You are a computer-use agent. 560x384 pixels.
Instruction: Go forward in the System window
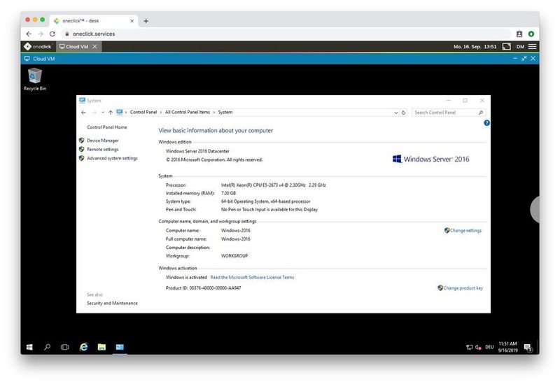tap(94, 113)
